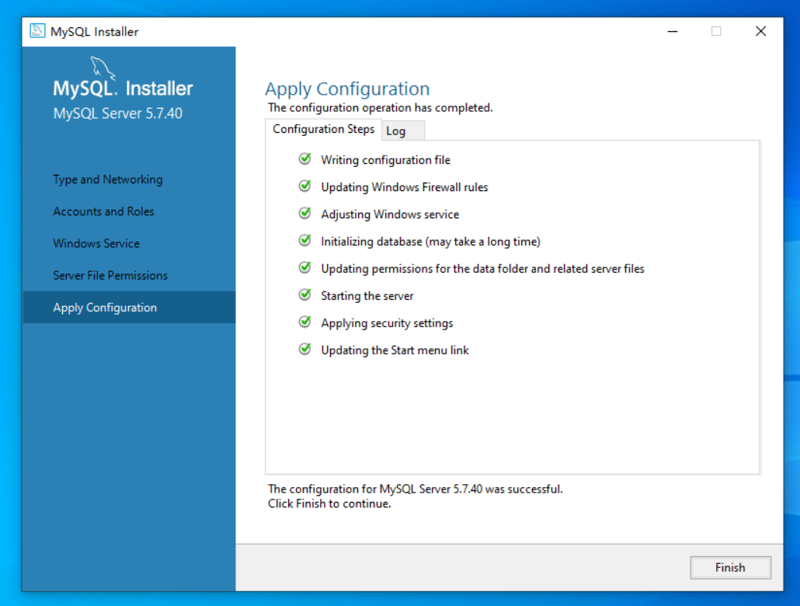The width and height of the screenshot is (800, 606).
Task: Click green check beside Updating permissions step
Action: pos(305,267)
